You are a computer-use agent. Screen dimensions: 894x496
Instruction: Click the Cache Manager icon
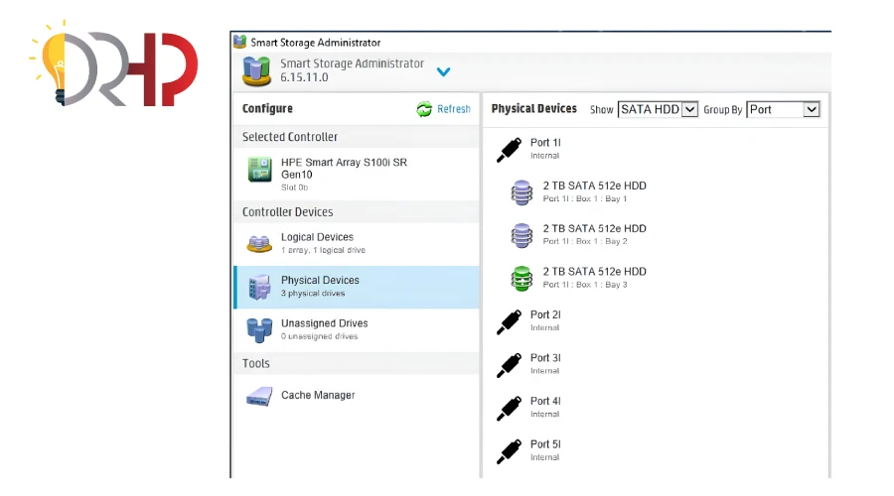[259, 397]
